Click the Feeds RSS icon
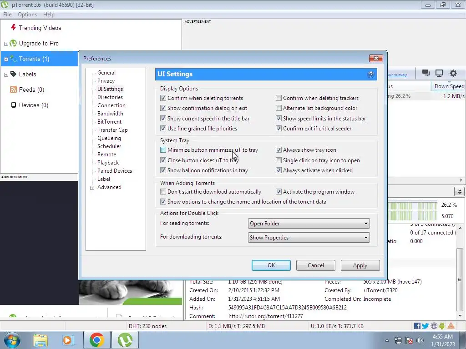The image size is (466, 349). (x=13, y=90)
